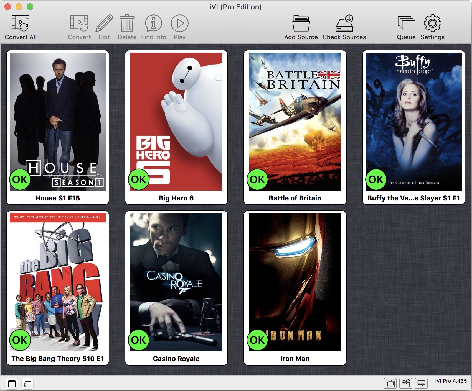The width and height of the screenshot is (472, 391).
Task: Toggle the subtitles speech-bubble icon
Action: click(x=421, y=383)
